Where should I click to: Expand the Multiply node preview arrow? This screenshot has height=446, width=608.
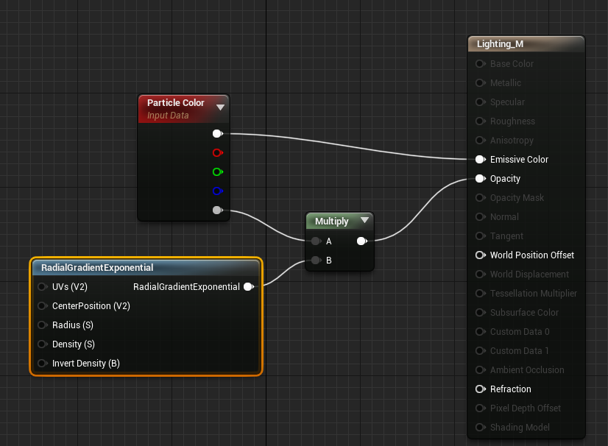pyautogui.click(x=364, y=220)
